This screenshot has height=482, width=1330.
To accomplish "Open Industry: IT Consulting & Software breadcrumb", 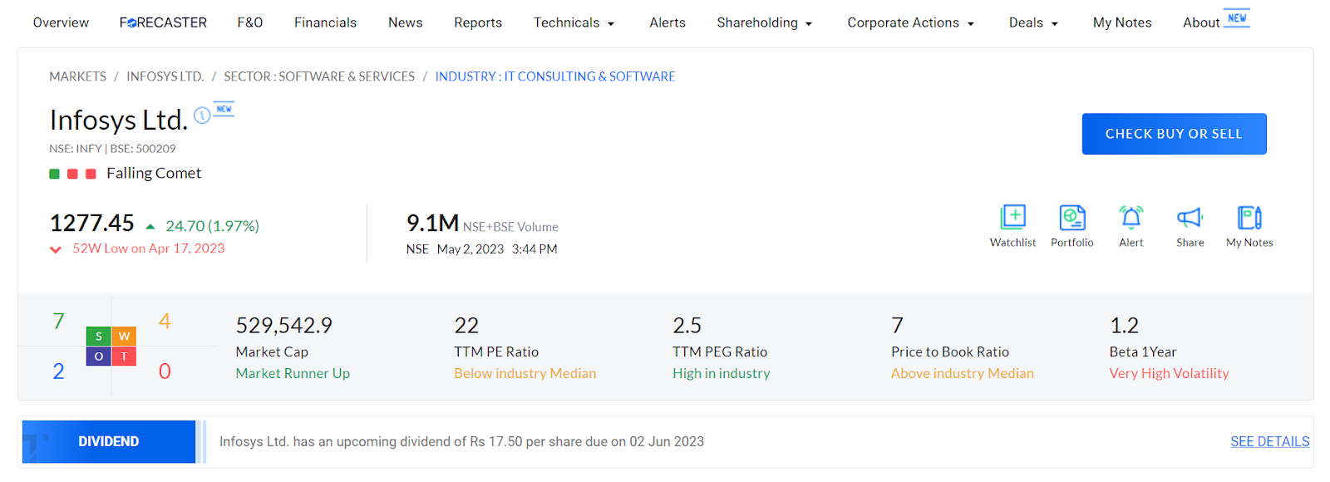I will [x=555, y=76].
